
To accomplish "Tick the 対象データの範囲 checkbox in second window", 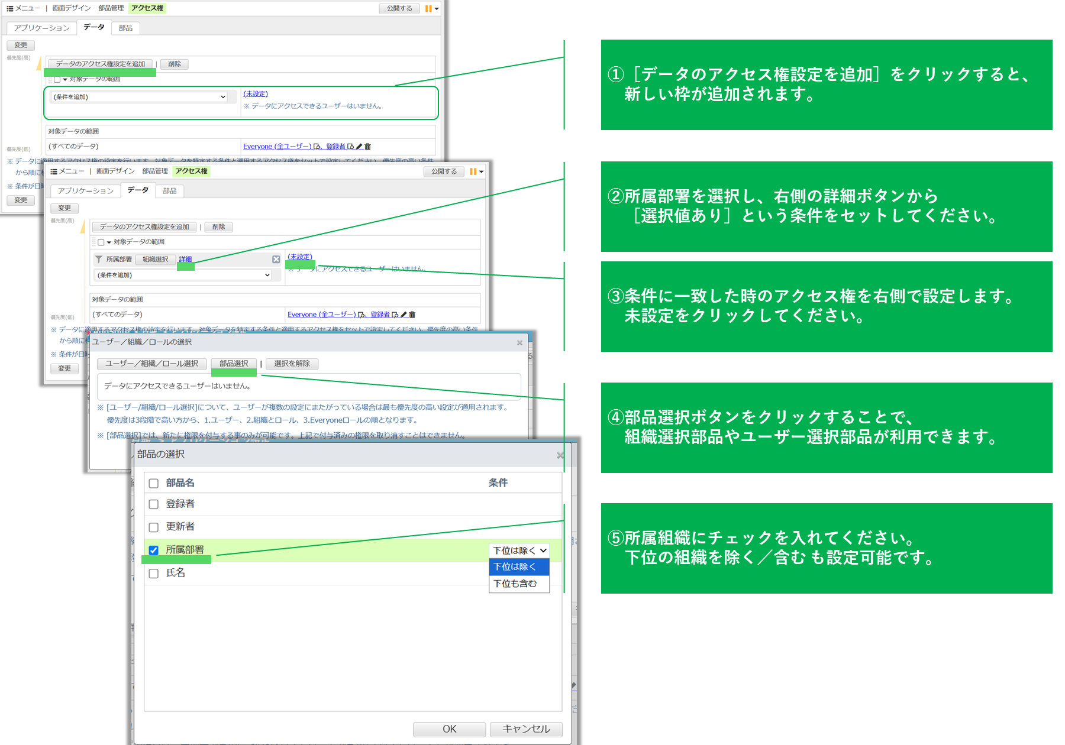I will (101, 242).
